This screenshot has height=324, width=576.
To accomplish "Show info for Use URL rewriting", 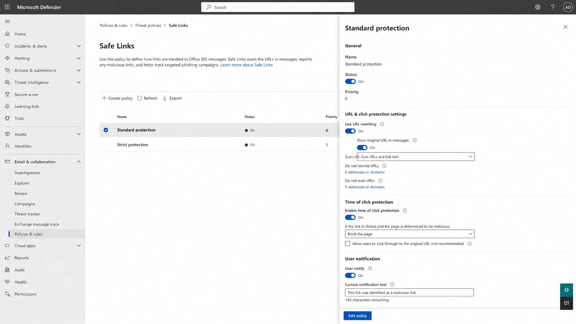I will 382,124.
